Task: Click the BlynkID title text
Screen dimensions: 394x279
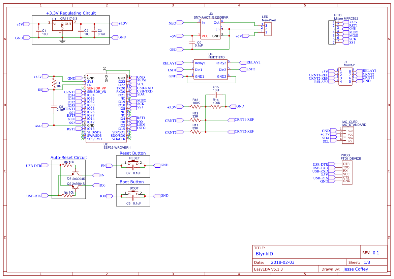Action: pyautogui.click(x=265, y=254)
